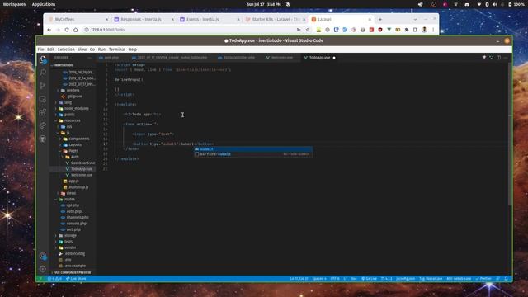
Task: Click Prettier in the status bar
Action: click(x=483, y=279)
